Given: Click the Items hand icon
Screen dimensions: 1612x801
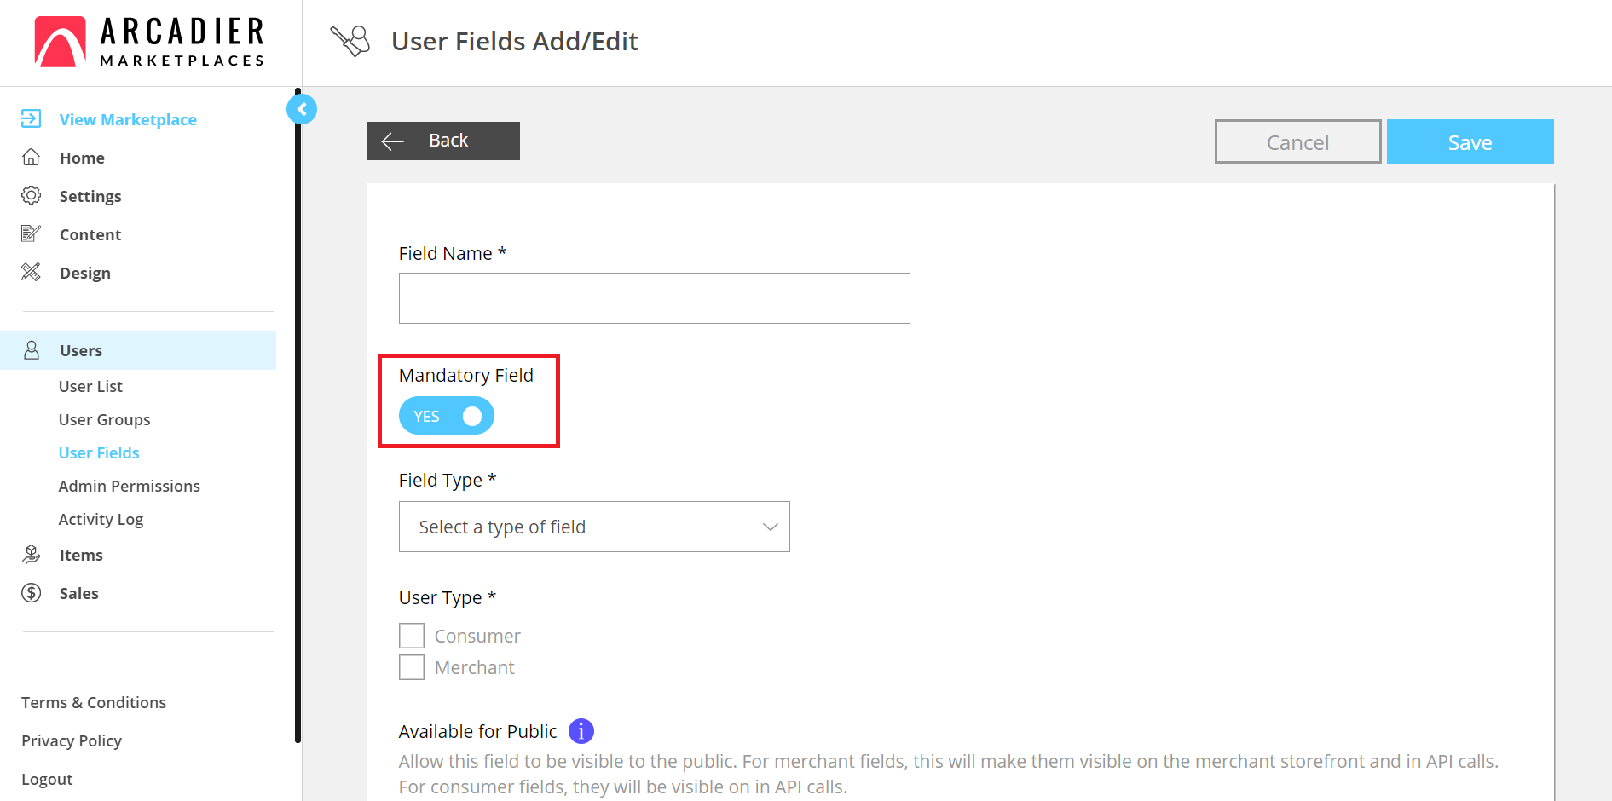Looking at the screenshot, I should [31, 555].
